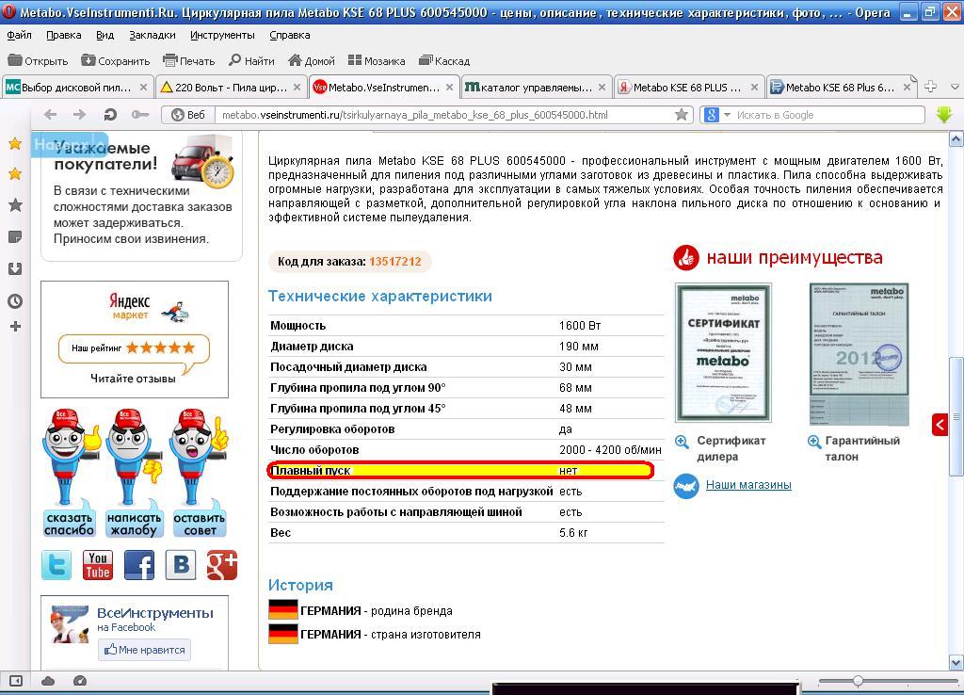Switch to last Metabo KSE 68 Plus 6... tab

841,88
